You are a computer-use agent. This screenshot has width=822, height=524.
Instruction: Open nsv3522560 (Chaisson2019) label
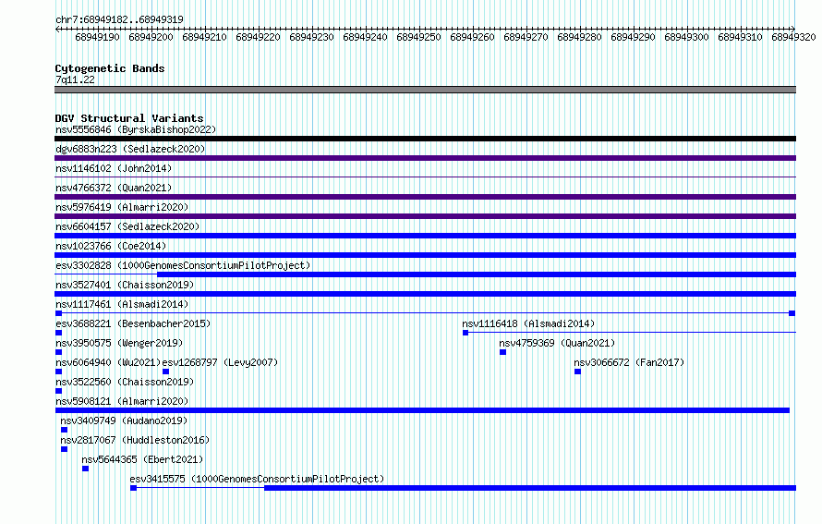coord(125,382)
